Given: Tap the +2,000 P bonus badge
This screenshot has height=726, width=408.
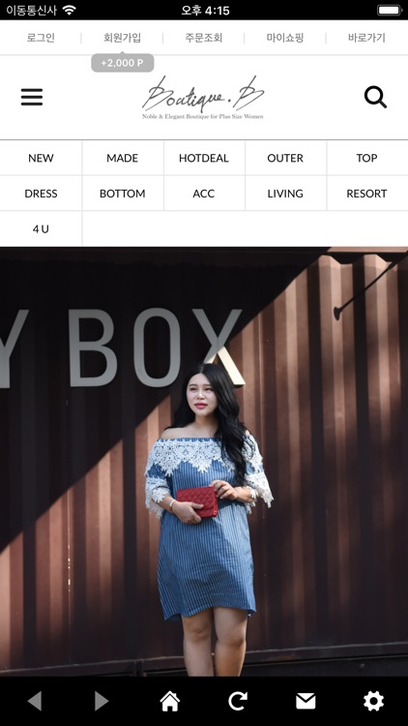Looking at the screenshot, I should click(x=123, y=63).
